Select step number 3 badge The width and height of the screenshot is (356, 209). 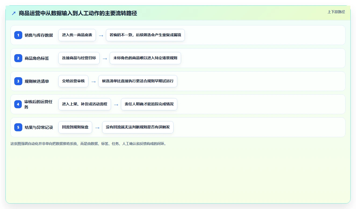18,81
